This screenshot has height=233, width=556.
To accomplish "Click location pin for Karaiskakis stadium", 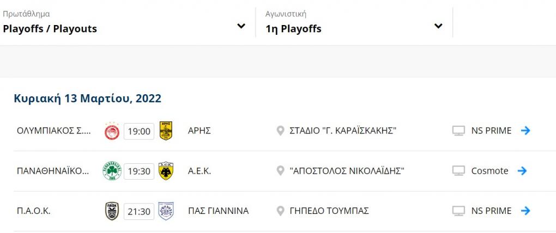I will (281, 131).
